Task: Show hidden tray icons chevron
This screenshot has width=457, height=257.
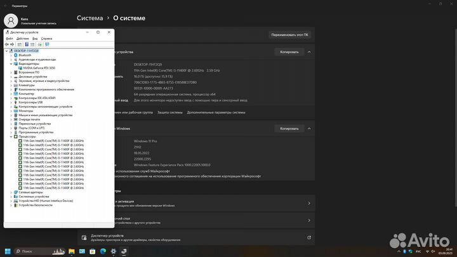Action: (x=399, y=251)
